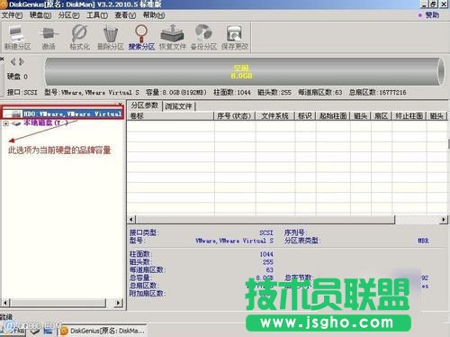Select the 本地磁盘 drive in tree
Viewport: 450px width, 337px height.
click(46, 123)
